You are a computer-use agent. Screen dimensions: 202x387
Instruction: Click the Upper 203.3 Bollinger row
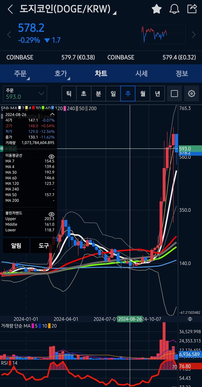pyautogui.click(x=30, y=219)
